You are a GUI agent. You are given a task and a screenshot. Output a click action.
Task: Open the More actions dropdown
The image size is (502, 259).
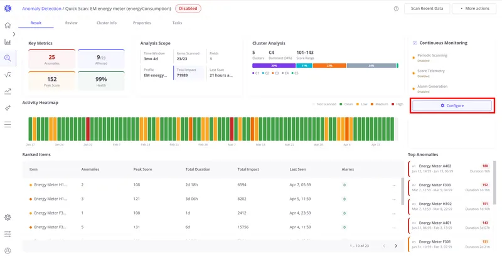tap(474, 9)
